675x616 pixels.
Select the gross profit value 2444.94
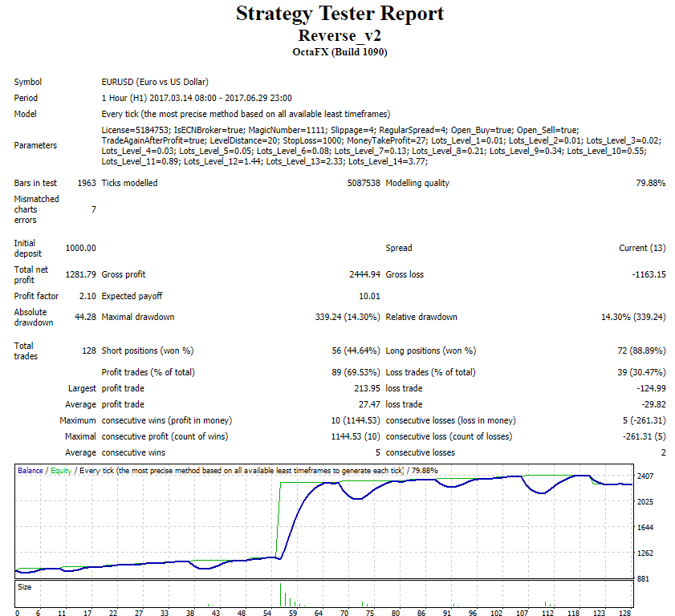click(x=364, y=274)
